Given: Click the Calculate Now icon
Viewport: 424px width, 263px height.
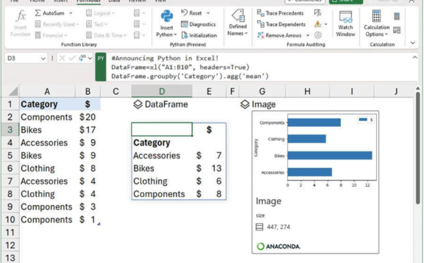Looking at the screenshot, I should point(397,16).
